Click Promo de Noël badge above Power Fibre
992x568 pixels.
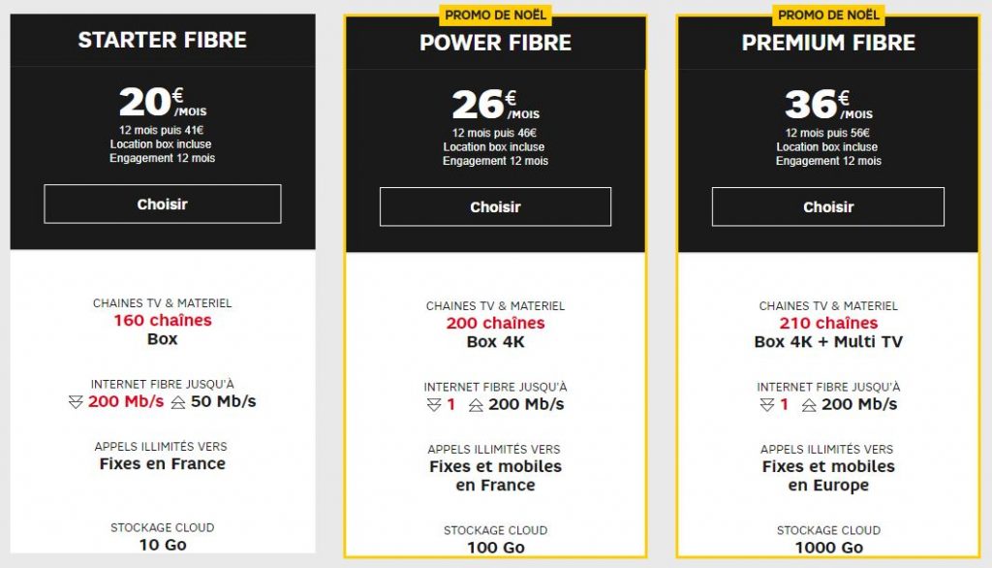(495, 15)
